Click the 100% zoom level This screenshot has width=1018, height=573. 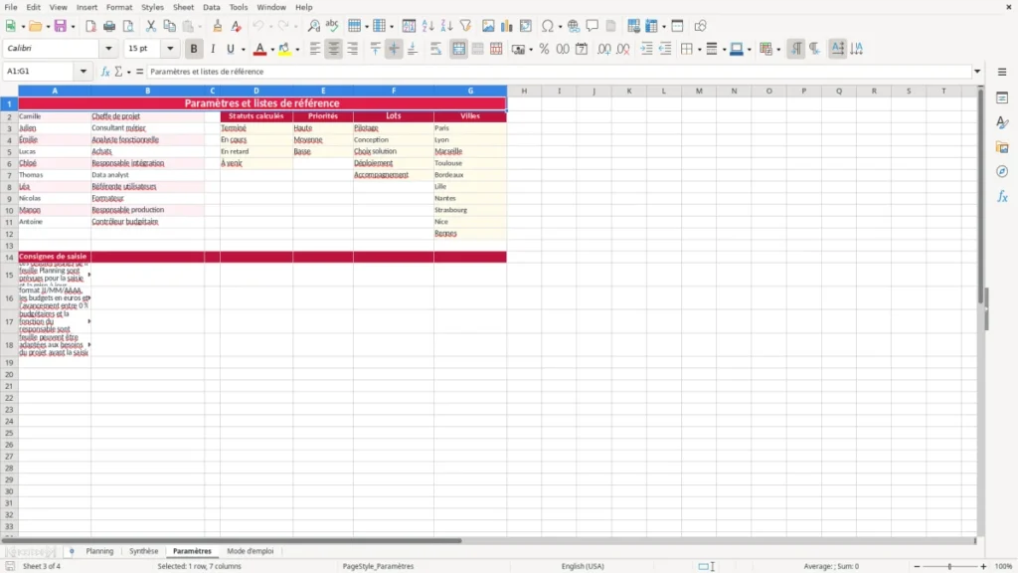click(x=1004, y=566)
